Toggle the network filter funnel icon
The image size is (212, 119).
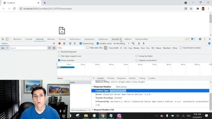pos(70,43)
